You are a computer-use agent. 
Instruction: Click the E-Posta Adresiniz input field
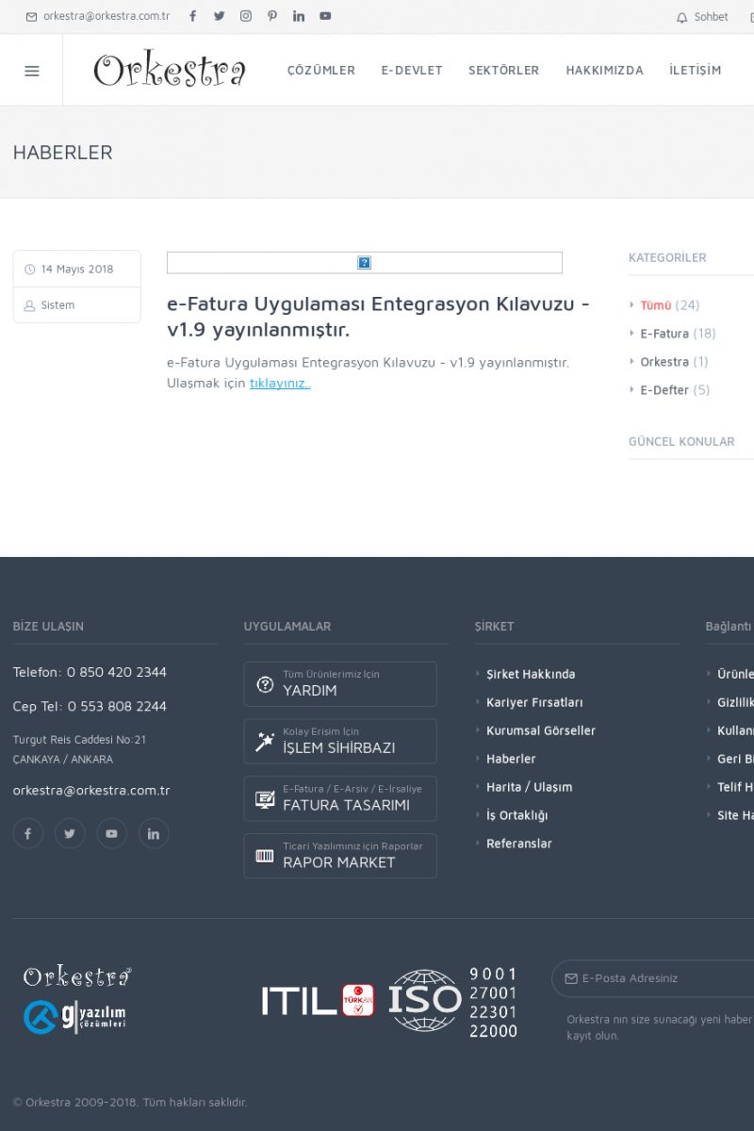click(x=660, y=978)
